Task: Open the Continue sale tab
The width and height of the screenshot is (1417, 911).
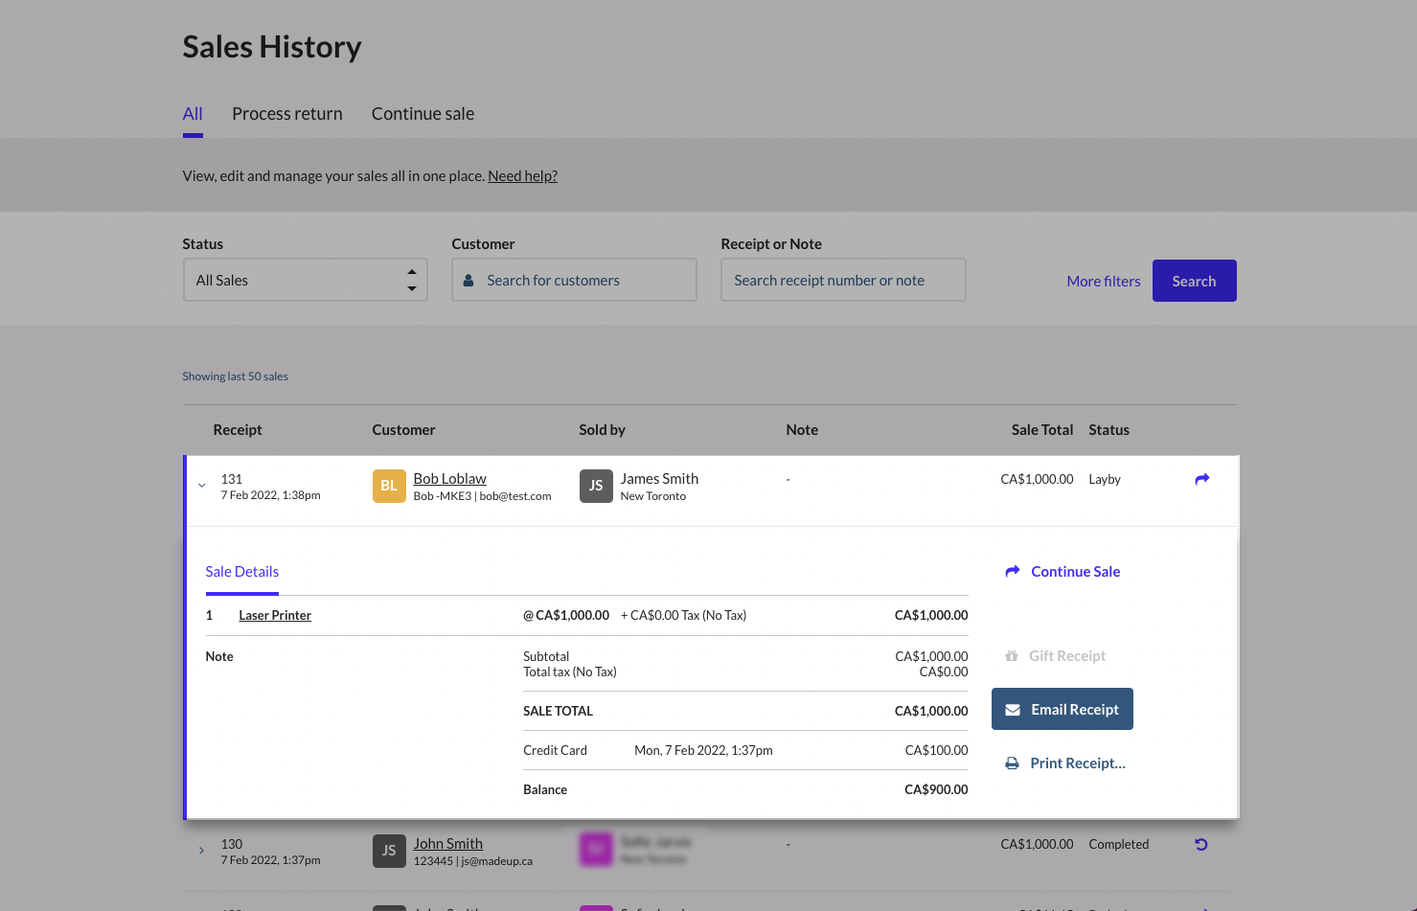Action: (423, 114)
